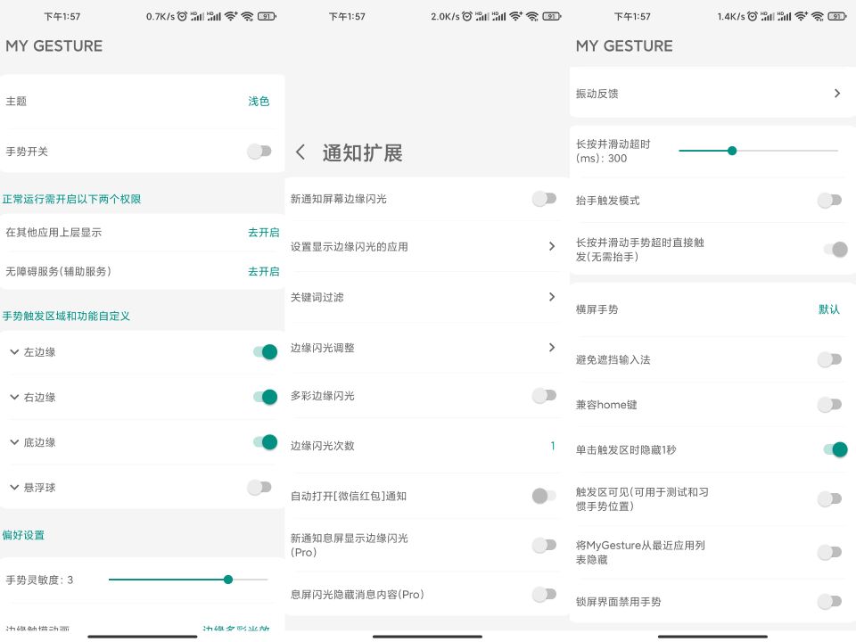Select 横屏手势 默认 option
Screen dimensions: 856x642
[x=828, y=309]
